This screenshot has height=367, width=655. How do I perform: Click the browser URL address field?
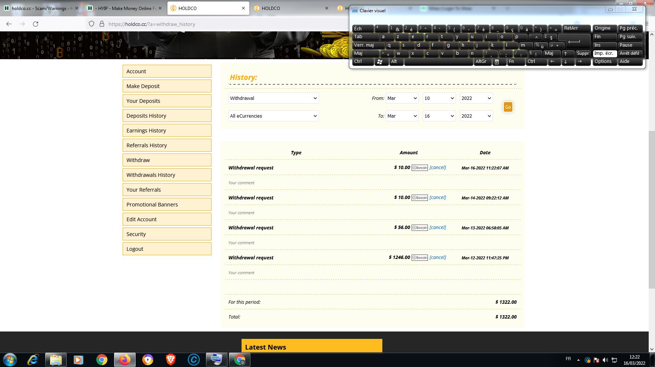tap(222, 24)
